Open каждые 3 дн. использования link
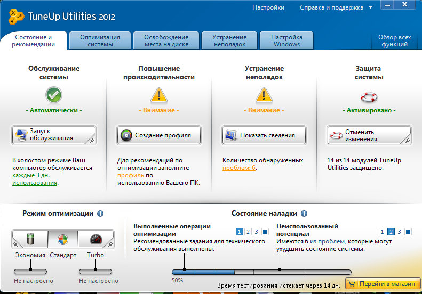 click(x=35, y=179)
